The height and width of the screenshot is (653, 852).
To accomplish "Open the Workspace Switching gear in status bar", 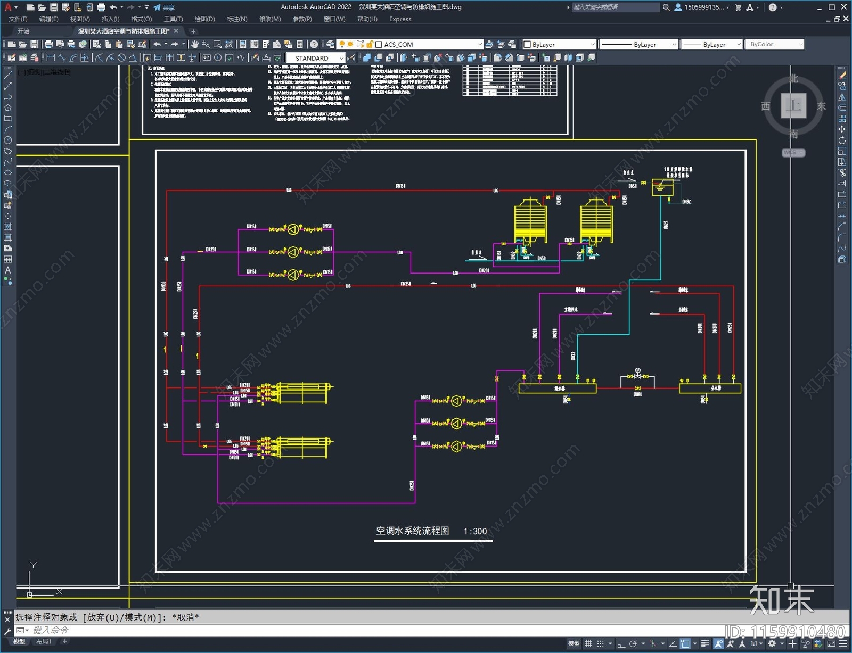I will pos(772,643).
